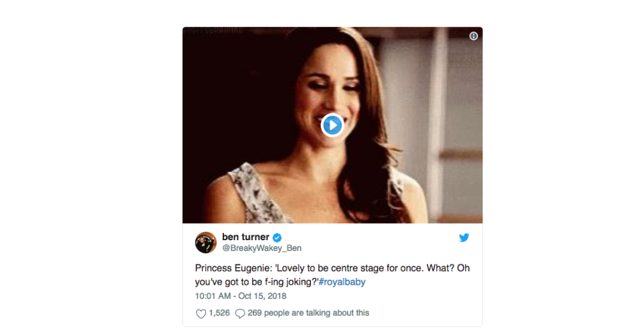The width and height of the screenshot is (640, 336).
Task: Click the 1,526 likes count
Action: pos(219,313)
